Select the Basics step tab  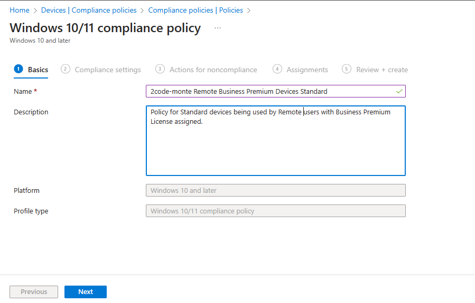click(x=38, y=70)
